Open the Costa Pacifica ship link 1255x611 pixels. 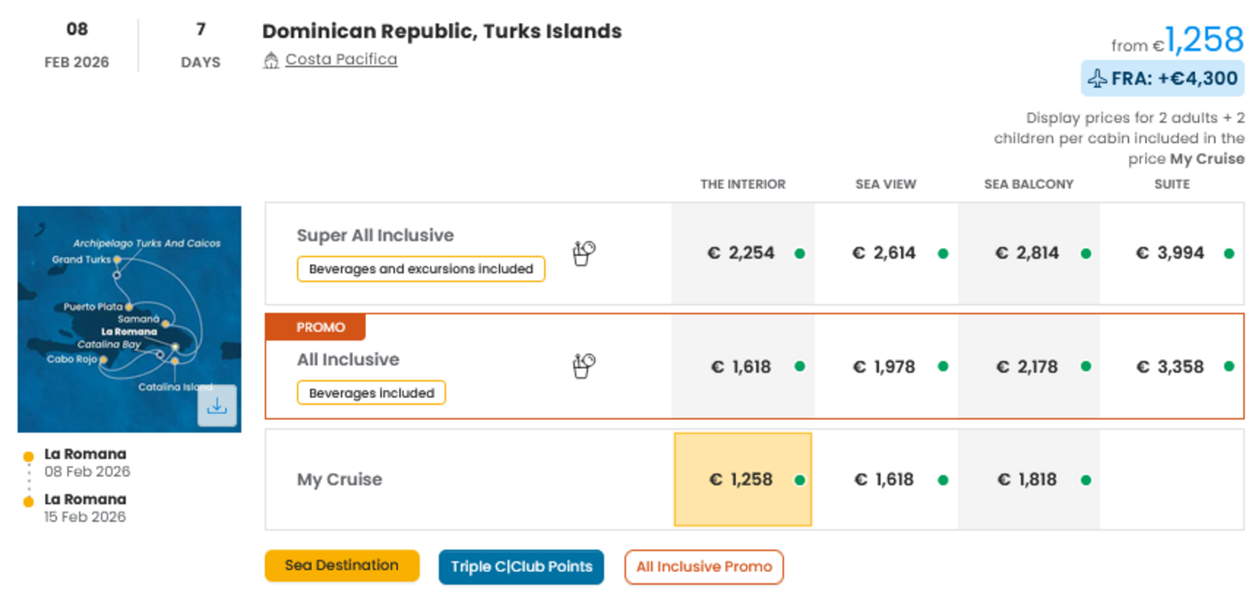pos(341,60)
